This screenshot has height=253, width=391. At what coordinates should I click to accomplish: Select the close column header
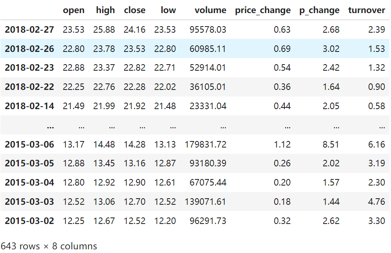(x=134, y=10)
